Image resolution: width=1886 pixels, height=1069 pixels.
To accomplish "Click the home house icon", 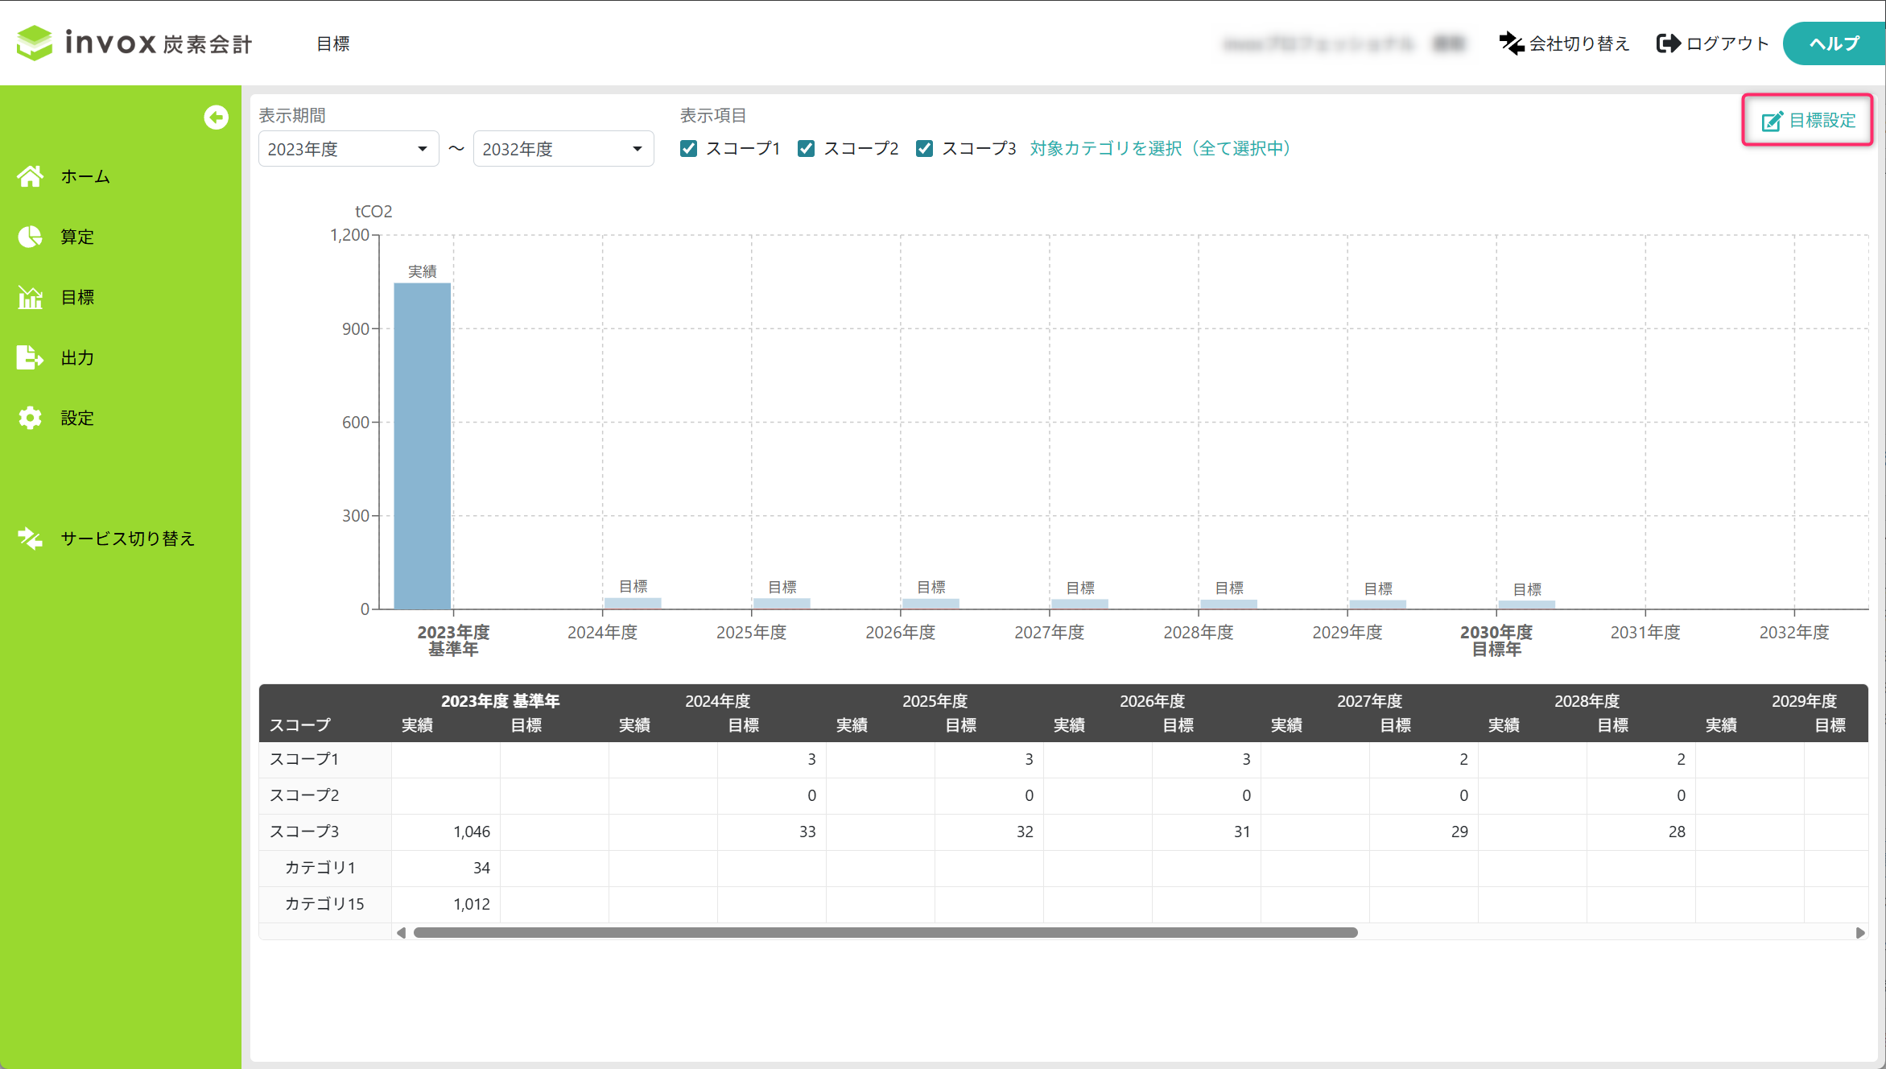I will pyautogui.click(x=31, y=176).
